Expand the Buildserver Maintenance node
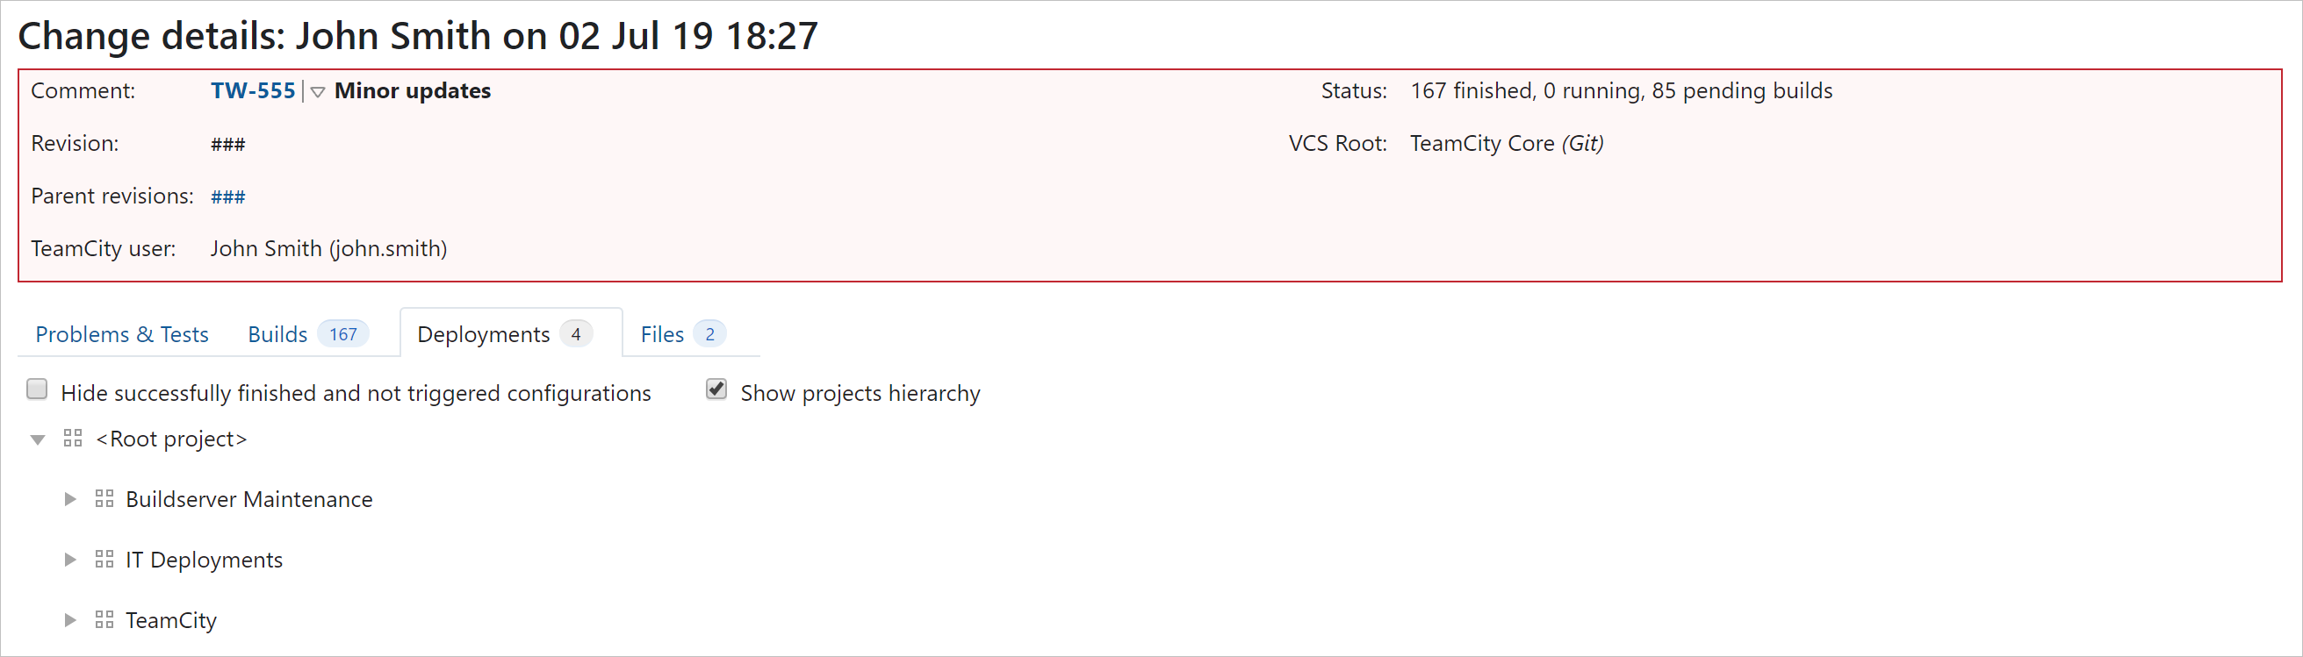 click(69, 499)
